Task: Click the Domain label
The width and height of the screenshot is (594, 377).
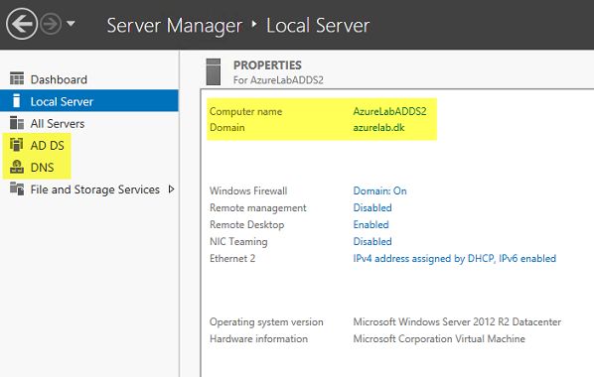Action: (x=227, y=127)
